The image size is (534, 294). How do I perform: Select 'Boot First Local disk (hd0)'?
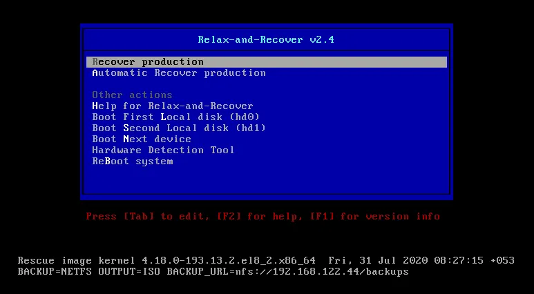175,117
